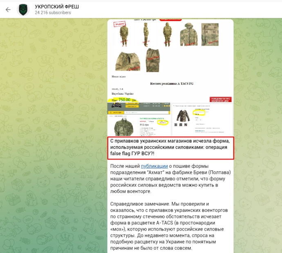This screenshot has width=282, height=253.
Task: Click the 24 216 subscribers label
Action: pos(53,13)
